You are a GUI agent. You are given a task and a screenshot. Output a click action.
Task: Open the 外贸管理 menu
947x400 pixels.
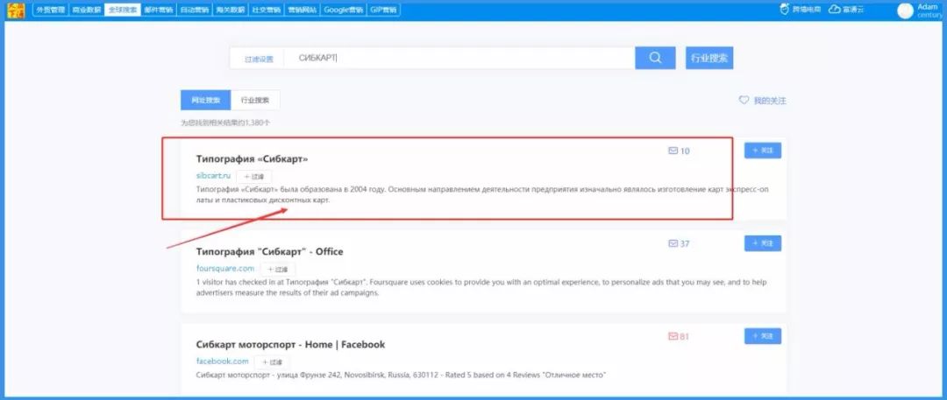click(x=50, y=10)
